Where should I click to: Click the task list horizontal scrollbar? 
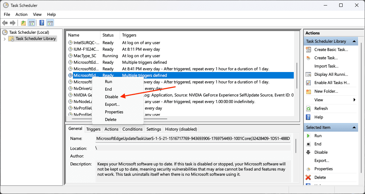pos(119,119)
